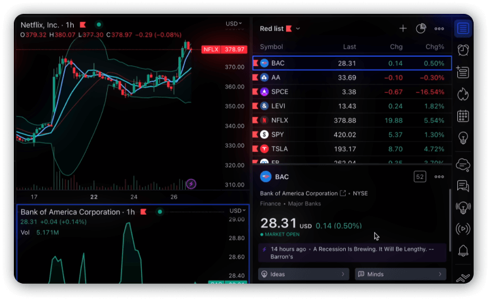Image resolution: width=490 pixels, height=300 pixels.
Task: Click Bank of America Corporation 1h chart title
Action: pyautogui.click(x=77, y=212)
